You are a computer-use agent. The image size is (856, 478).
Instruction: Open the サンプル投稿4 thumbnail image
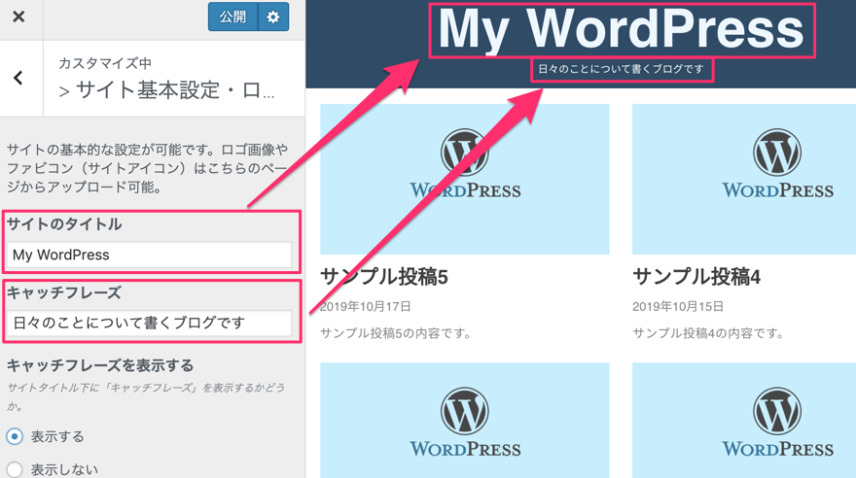pyautogui.click(x=744, y=179)
